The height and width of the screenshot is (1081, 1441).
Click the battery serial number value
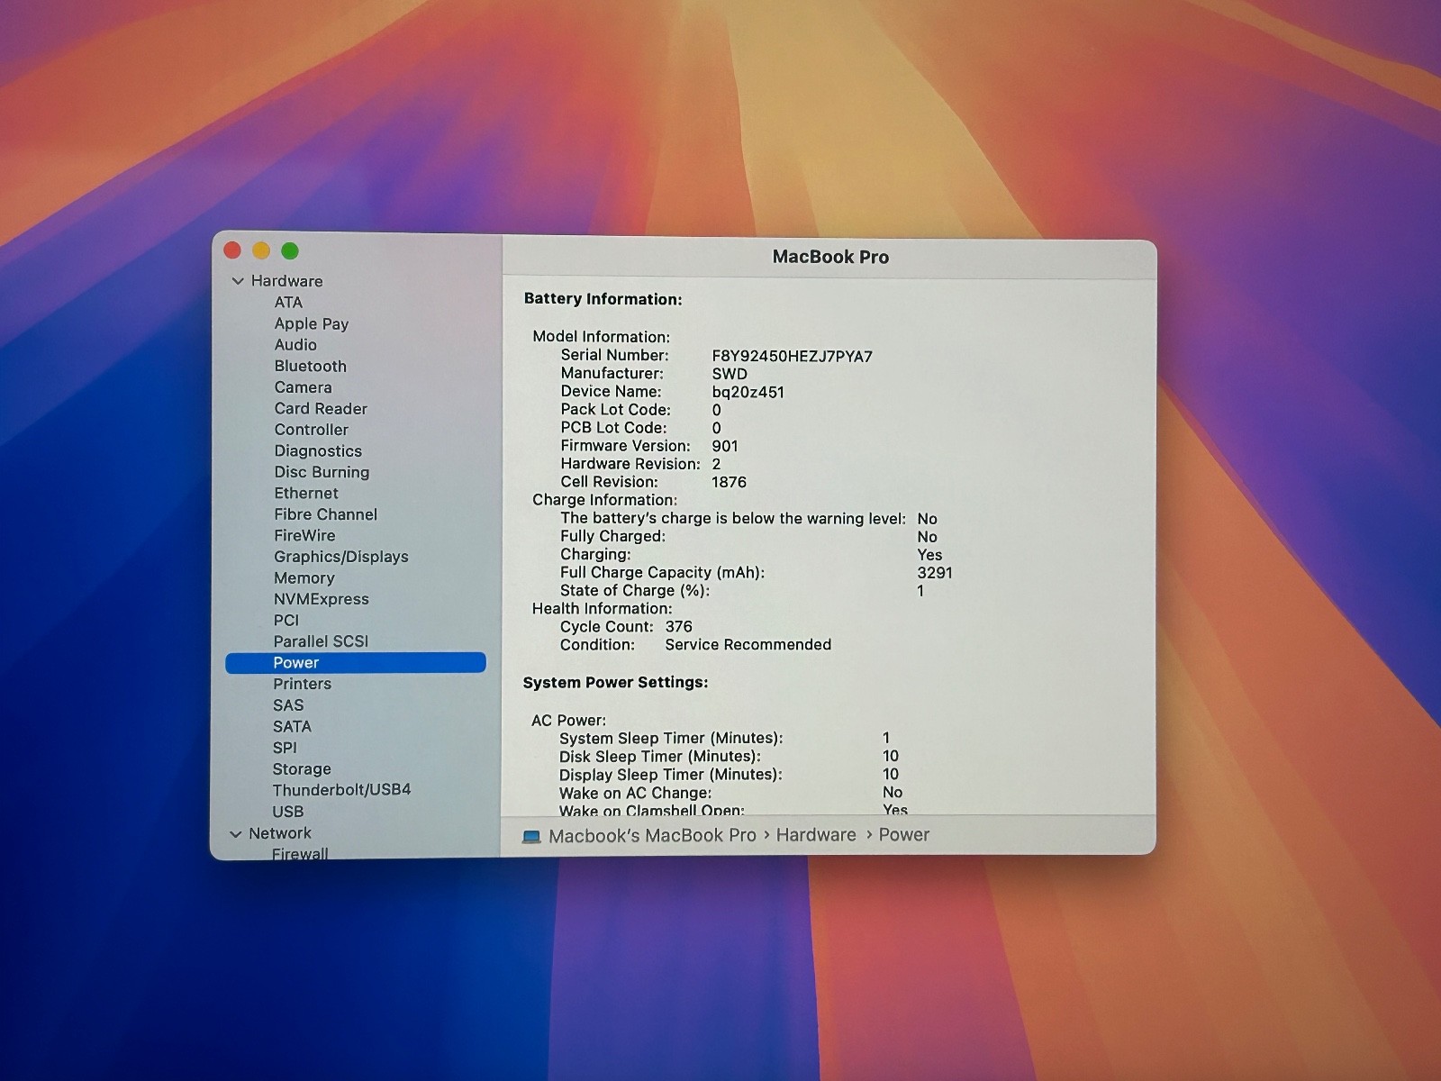(792, 356)
